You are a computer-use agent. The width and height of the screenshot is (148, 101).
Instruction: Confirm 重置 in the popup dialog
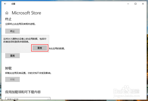point(40,48)
